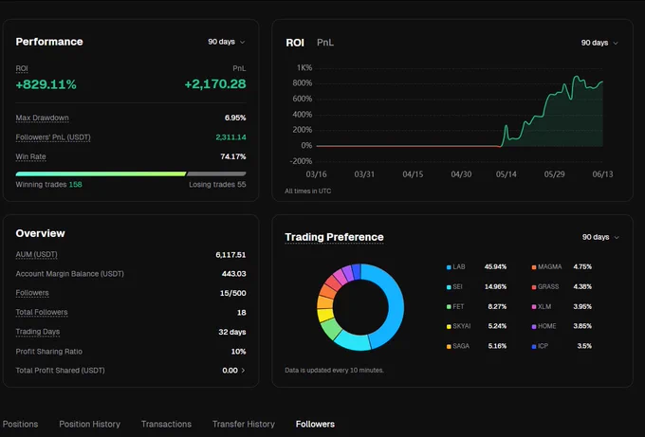Click the 05/14 date axis label
Viewport: 645px width, 437px height.
click(x=506, y=174)
